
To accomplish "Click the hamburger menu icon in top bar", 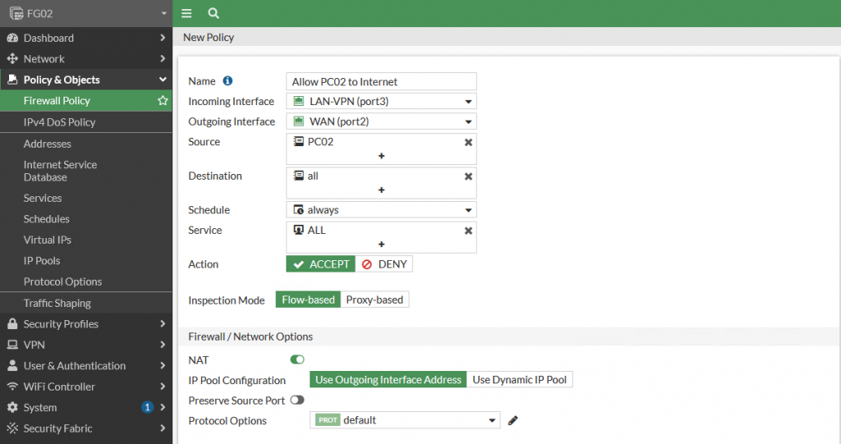I will click(x=186, y=13).
